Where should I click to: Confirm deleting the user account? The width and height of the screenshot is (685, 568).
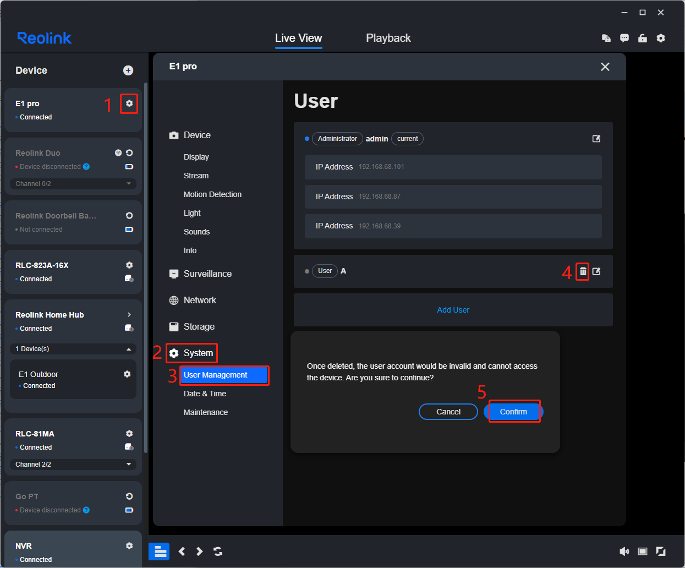click(x=513, y=412)
